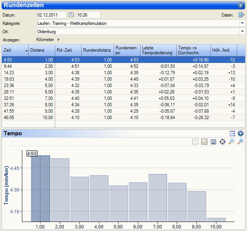247x231 pixels.
Task: Click the Höh. Änd. column header
Action: 224,50
